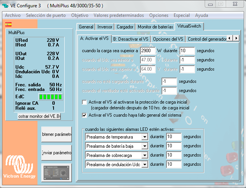The image size is (246, 188).
Task: Click the load threshold field showing 2900 W
Action: coord(148,51)
